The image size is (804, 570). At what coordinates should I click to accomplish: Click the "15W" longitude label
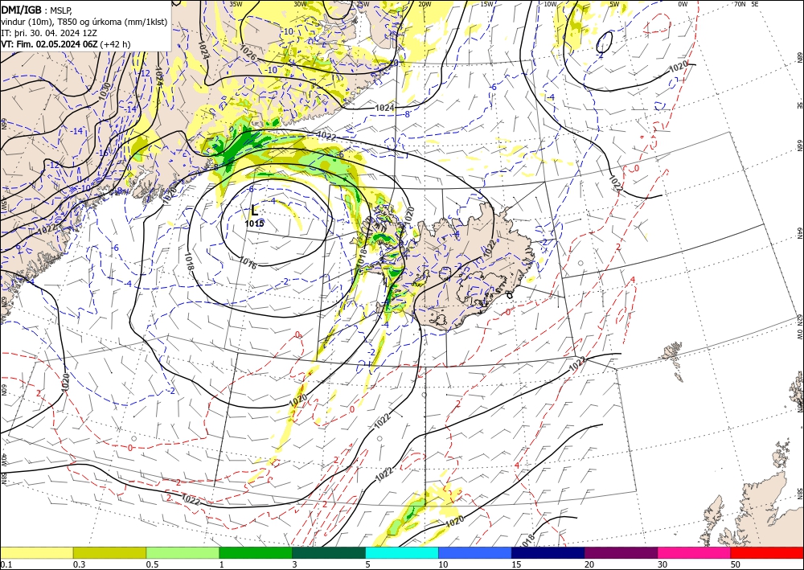(x=486, y=4)
